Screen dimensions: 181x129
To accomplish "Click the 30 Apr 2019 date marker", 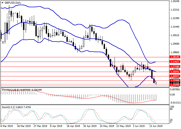I will pyautogui.click(x=89, y=126).
